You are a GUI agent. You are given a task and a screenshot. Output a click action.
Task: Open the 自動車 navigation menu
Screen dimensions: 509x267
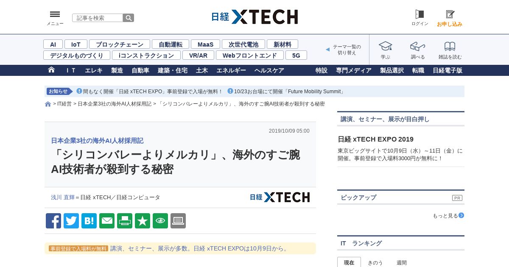pyautogui.click(x=140, y=70)
